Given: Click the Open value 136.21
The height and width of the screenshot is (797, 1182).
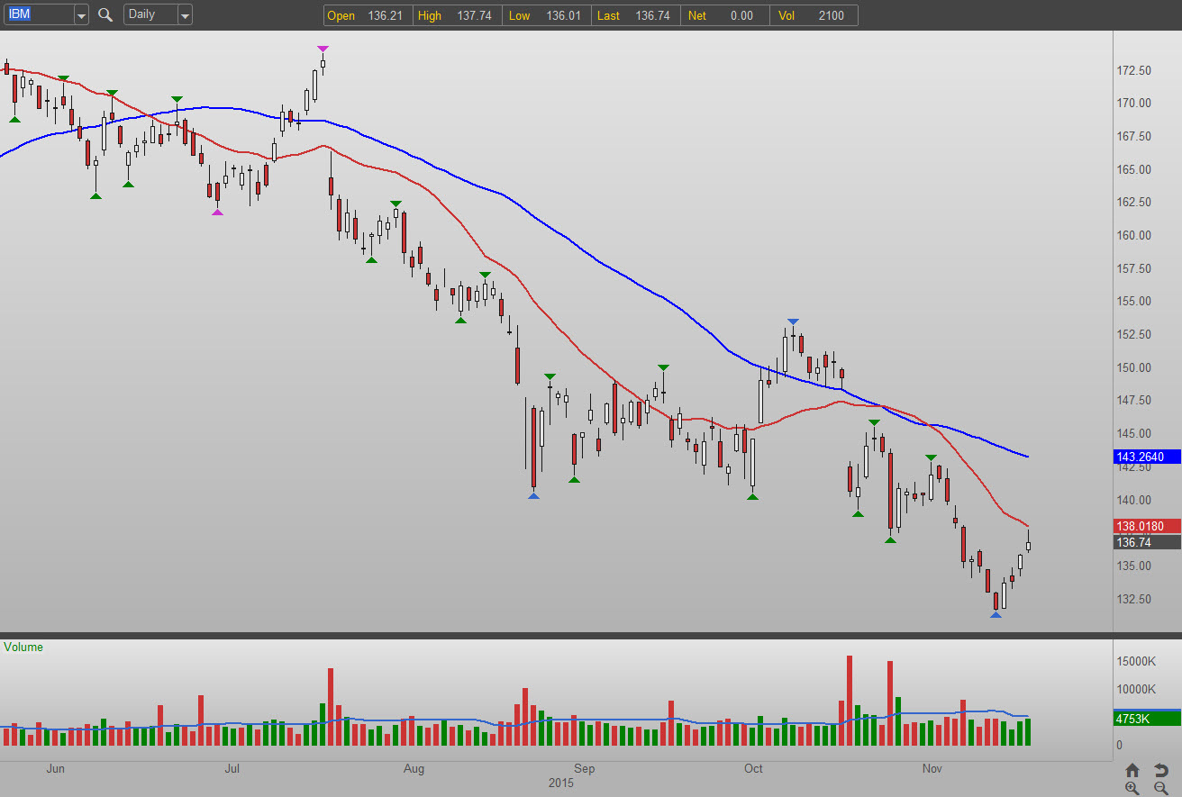Looking at the screenshot, I should (384, 15).
